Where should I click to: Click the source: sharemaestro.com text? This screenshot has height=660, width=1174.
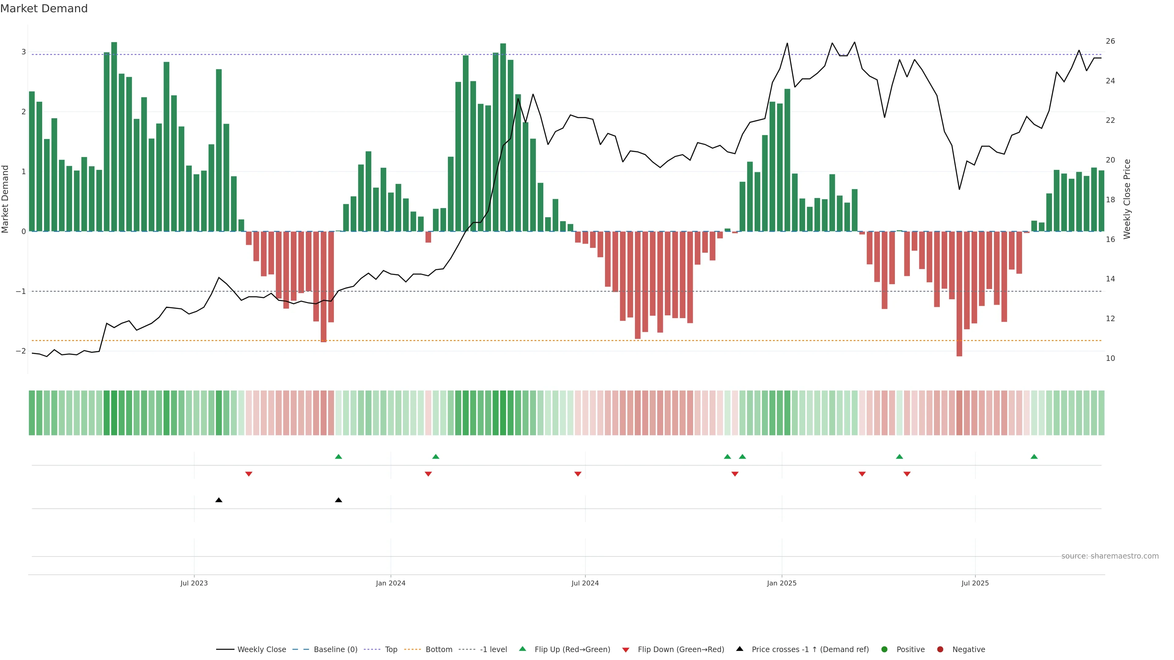click(x=1110, y=556)
